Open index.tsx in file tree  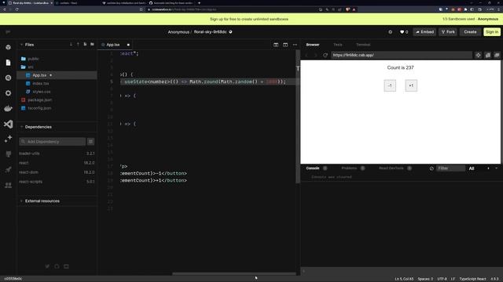click(41, 84)
